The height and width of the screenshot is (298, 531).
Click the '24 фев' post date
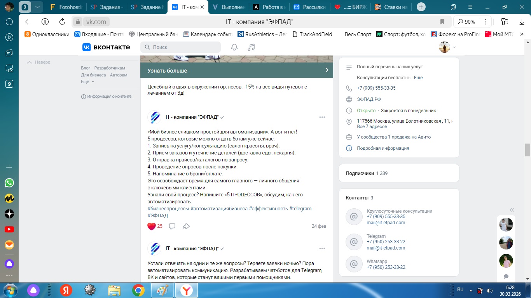(x=319, y=226)
